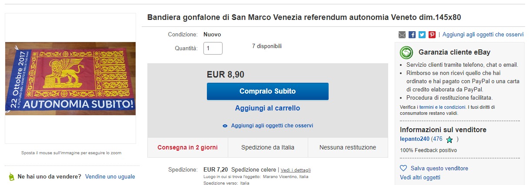Open seller profile lepanto240
The width and height of the screenshot is (529, 185).
tap(415, 139)
